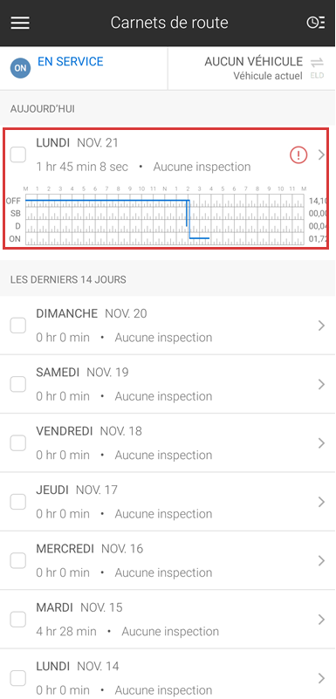Select AUCUN VÉHICULE current vehicle

[254, 61]
